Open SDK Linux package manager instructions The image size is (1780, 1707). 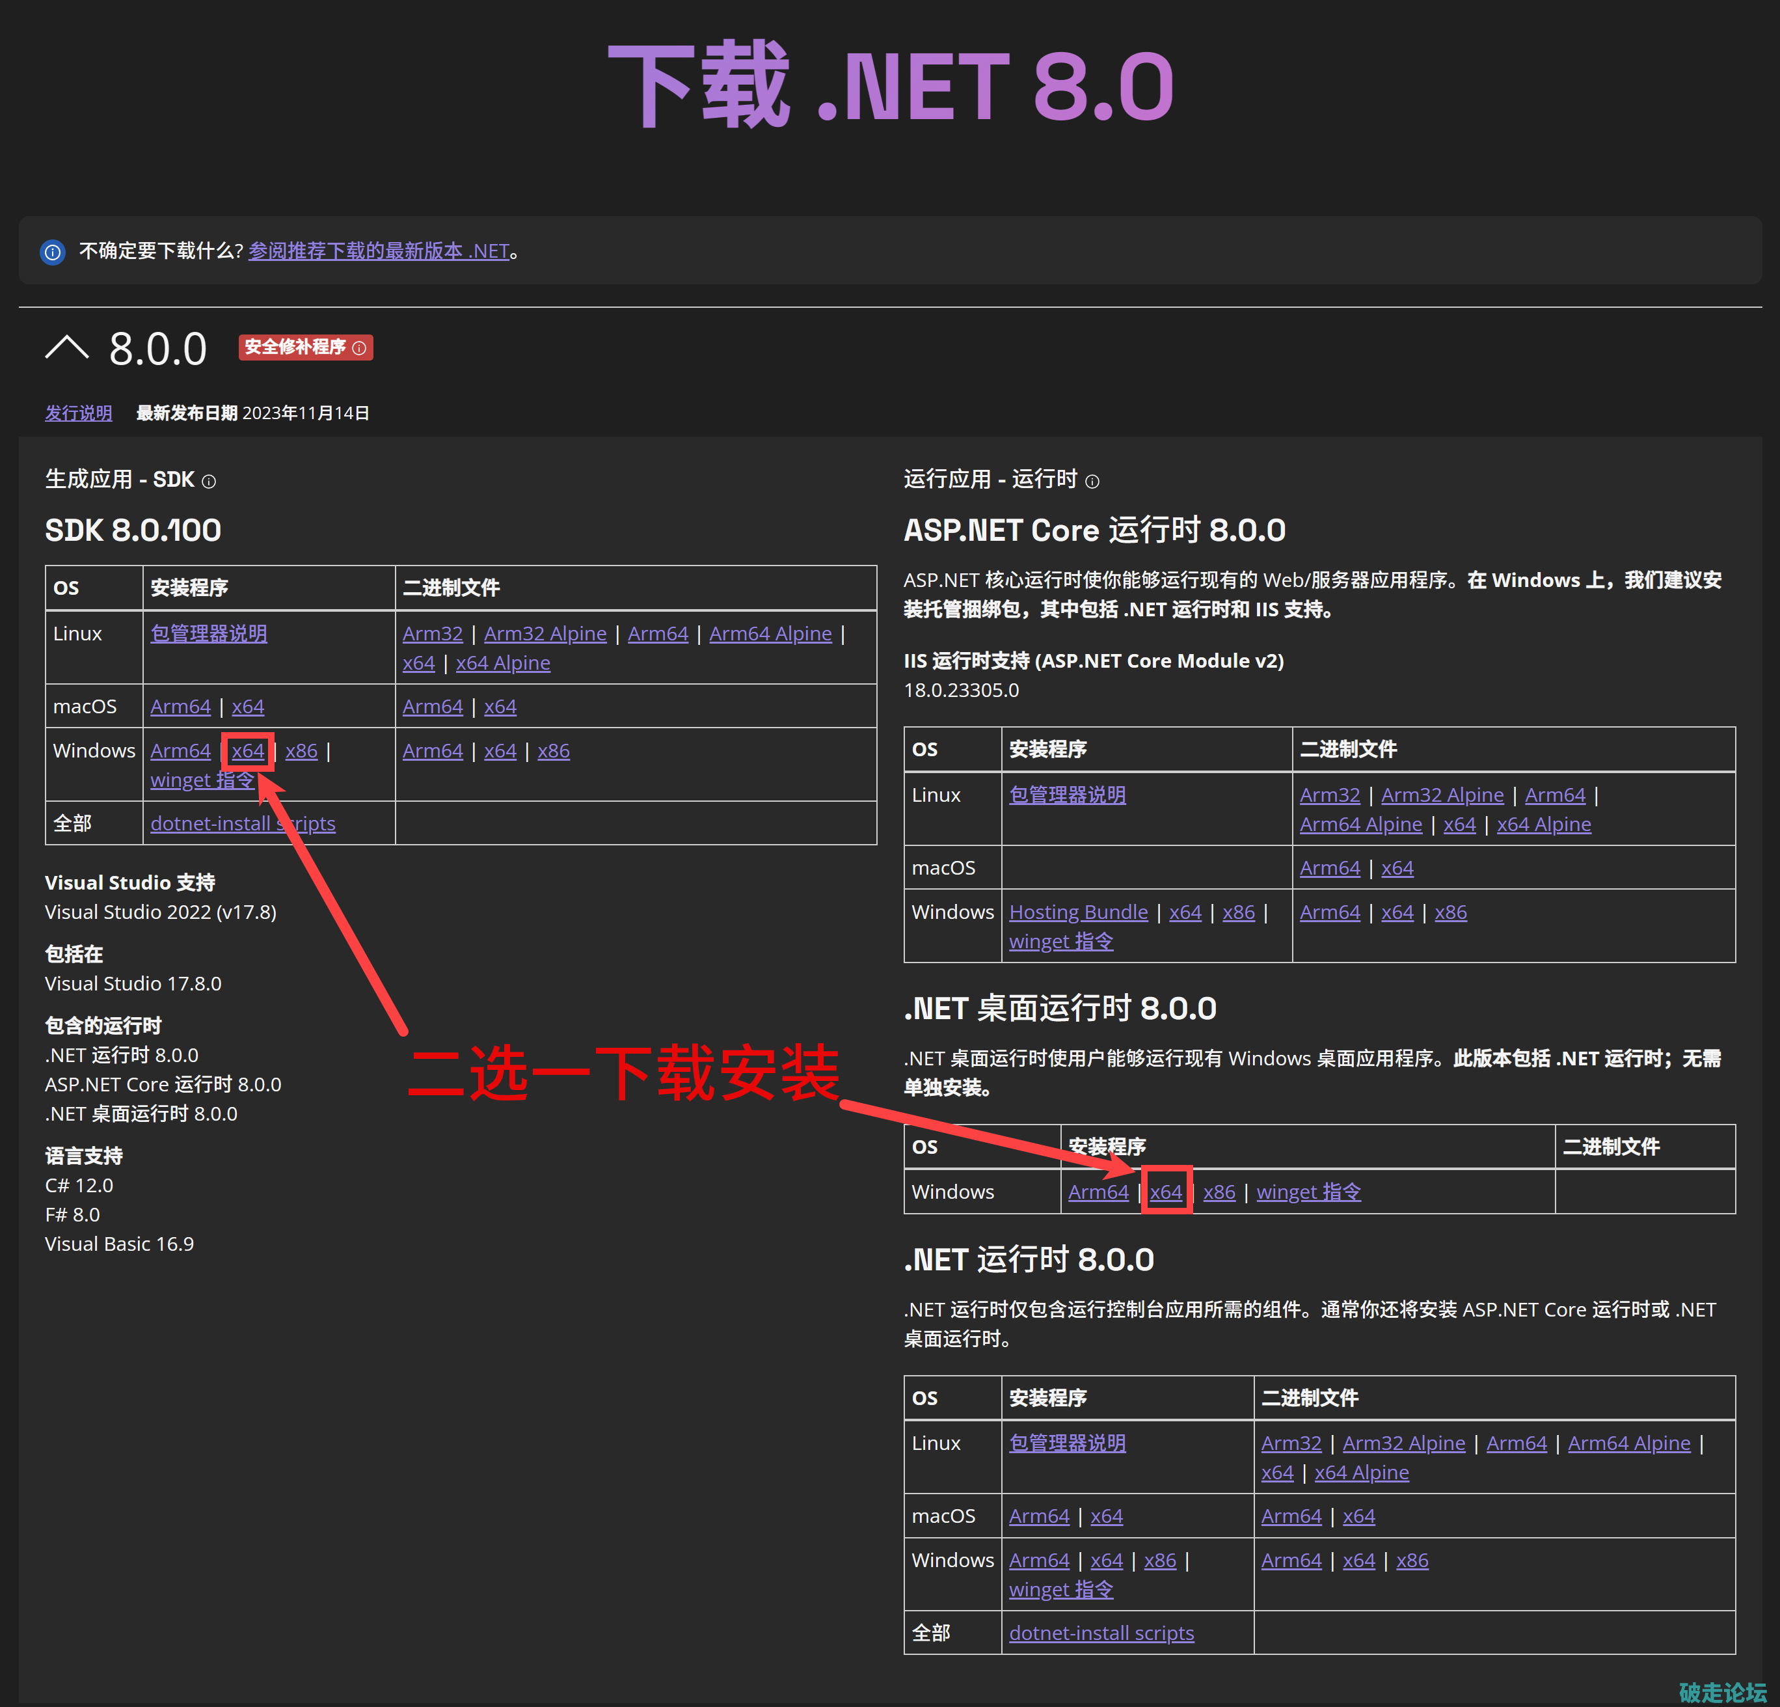tap(209, 633)
